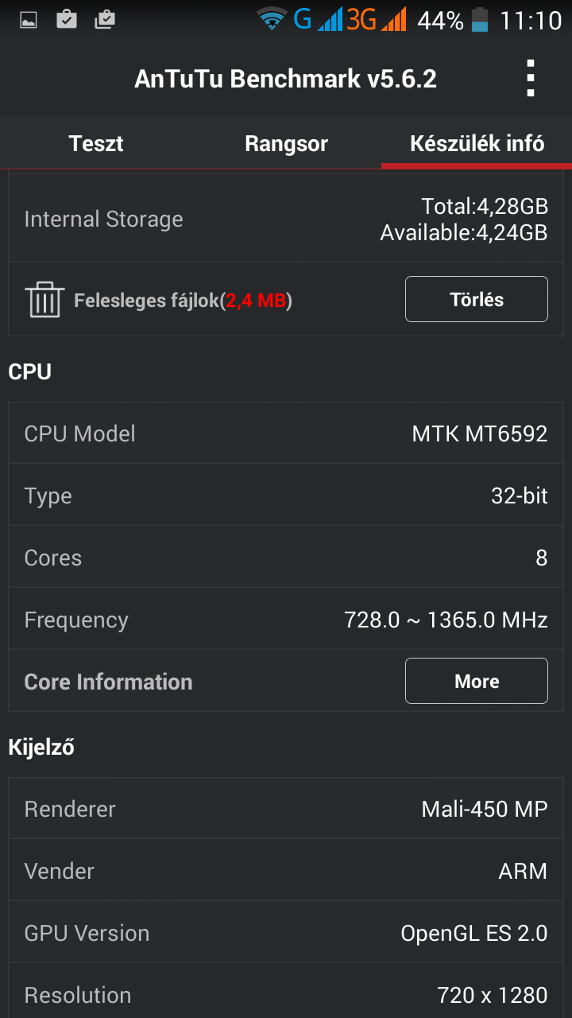Tap More under Core Information
This screenshot has width=572, height=1018.
(x=476, y=681)
